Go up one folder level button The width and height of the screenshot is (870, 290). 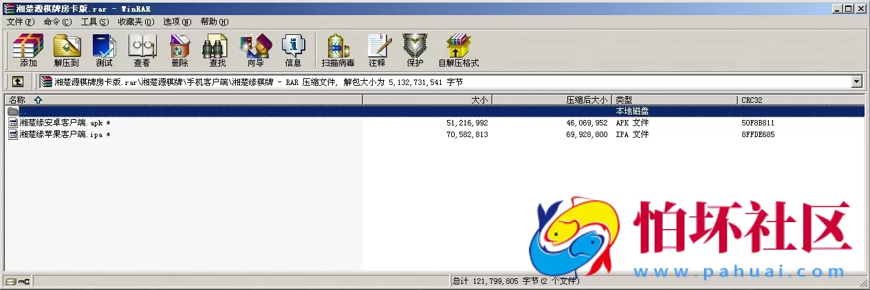(18, 82)
